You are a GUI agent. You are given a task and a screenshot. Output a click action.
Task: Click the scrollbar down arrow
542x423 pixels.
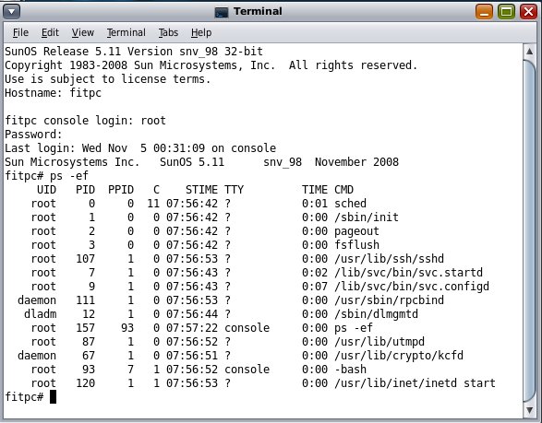(x=530, y=410)
